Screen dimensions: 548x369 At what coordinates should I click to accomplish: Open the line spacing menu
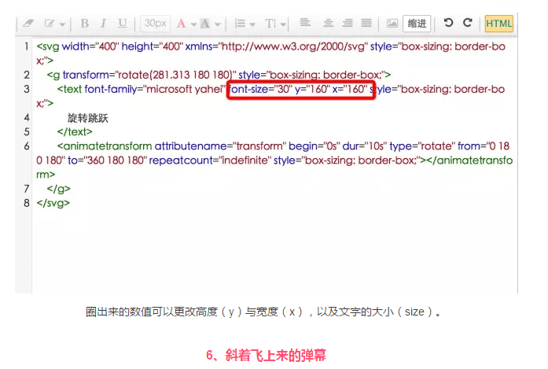[245, 24]
